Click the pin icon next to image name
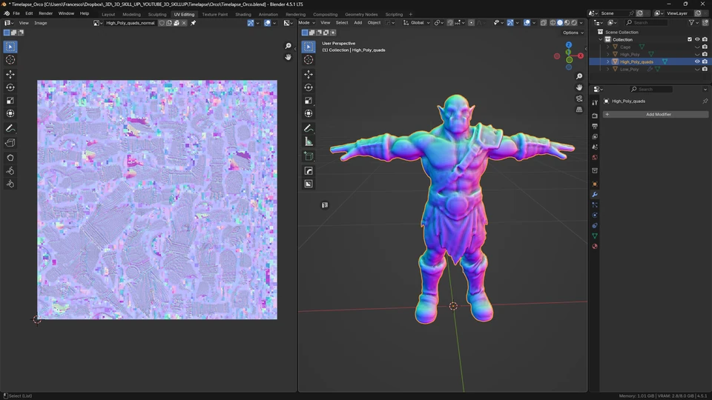Viewport: 712px width, 400px height. pos(194,23)
